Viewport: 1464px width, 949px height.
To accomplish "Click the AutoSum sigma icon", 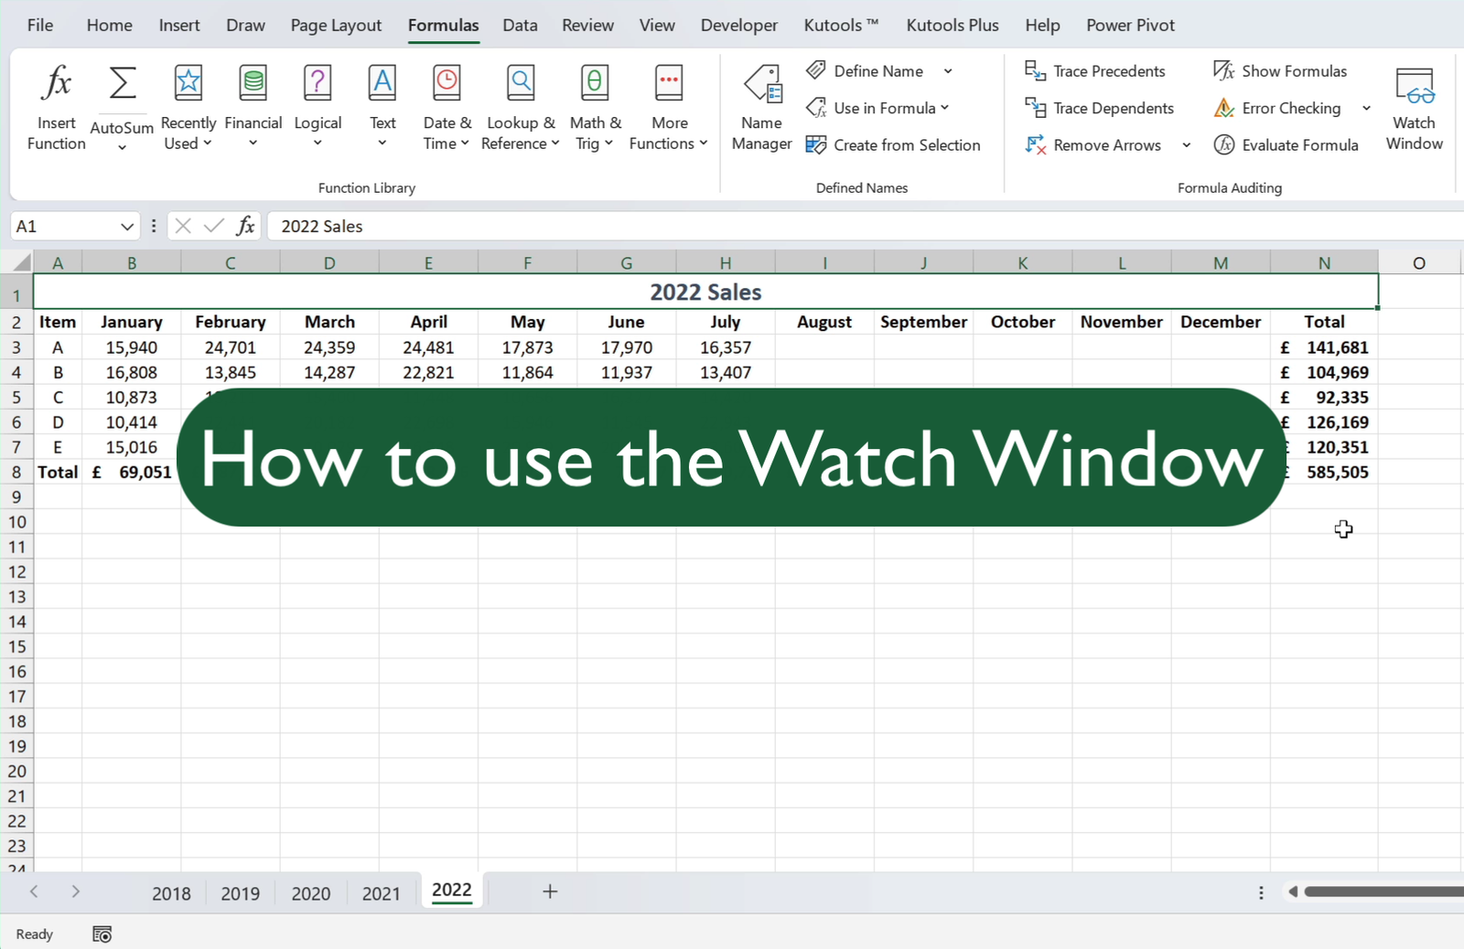I will tap(122, 84).
